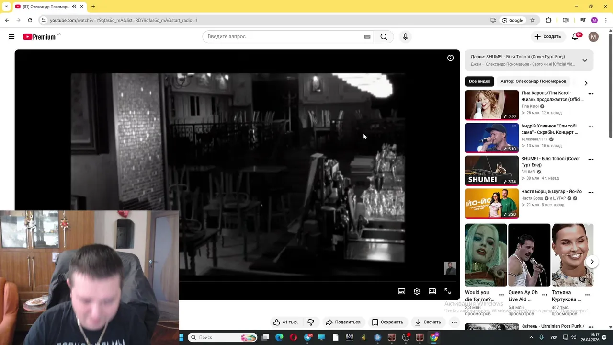Open menu for Настя Борщ Йо-Йо video
613x345 pixels.
590,192
